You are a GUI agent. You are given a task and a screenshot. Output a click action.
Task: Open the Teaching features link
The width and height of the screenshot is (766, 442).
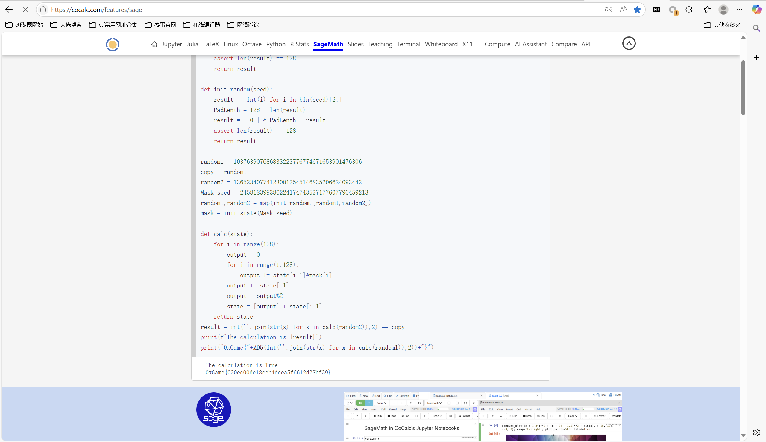pos(380,44)
